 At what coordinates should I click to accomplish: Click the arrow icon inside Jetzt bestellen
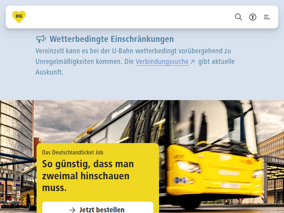click(x=72, y=210)
